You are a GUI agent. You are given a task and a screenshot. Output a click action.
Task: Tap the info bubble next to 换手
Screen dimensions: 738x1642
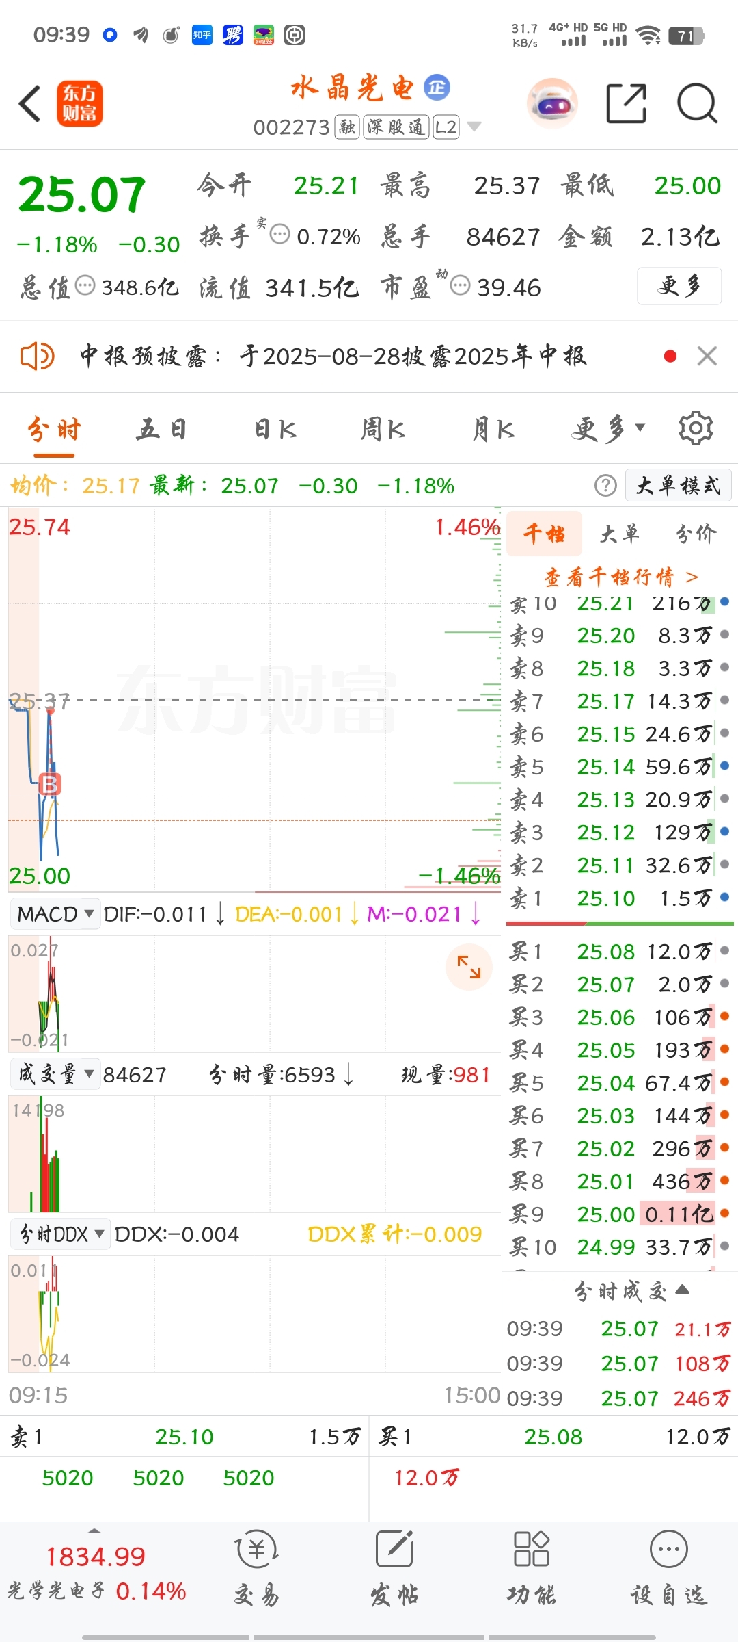click(279, 235)
